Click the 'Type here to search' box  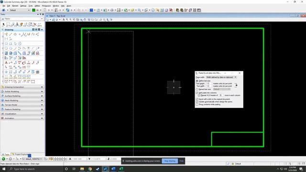pos(35,169)
